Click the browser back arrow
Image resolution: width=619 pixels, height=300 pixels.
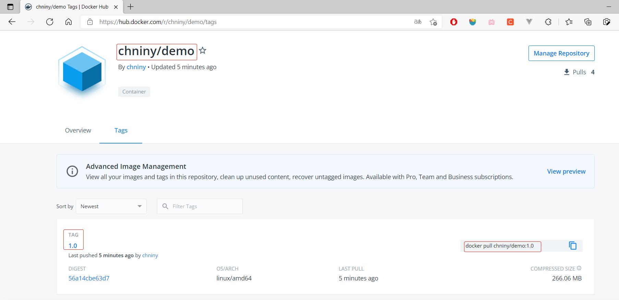[x=12, y=22]
